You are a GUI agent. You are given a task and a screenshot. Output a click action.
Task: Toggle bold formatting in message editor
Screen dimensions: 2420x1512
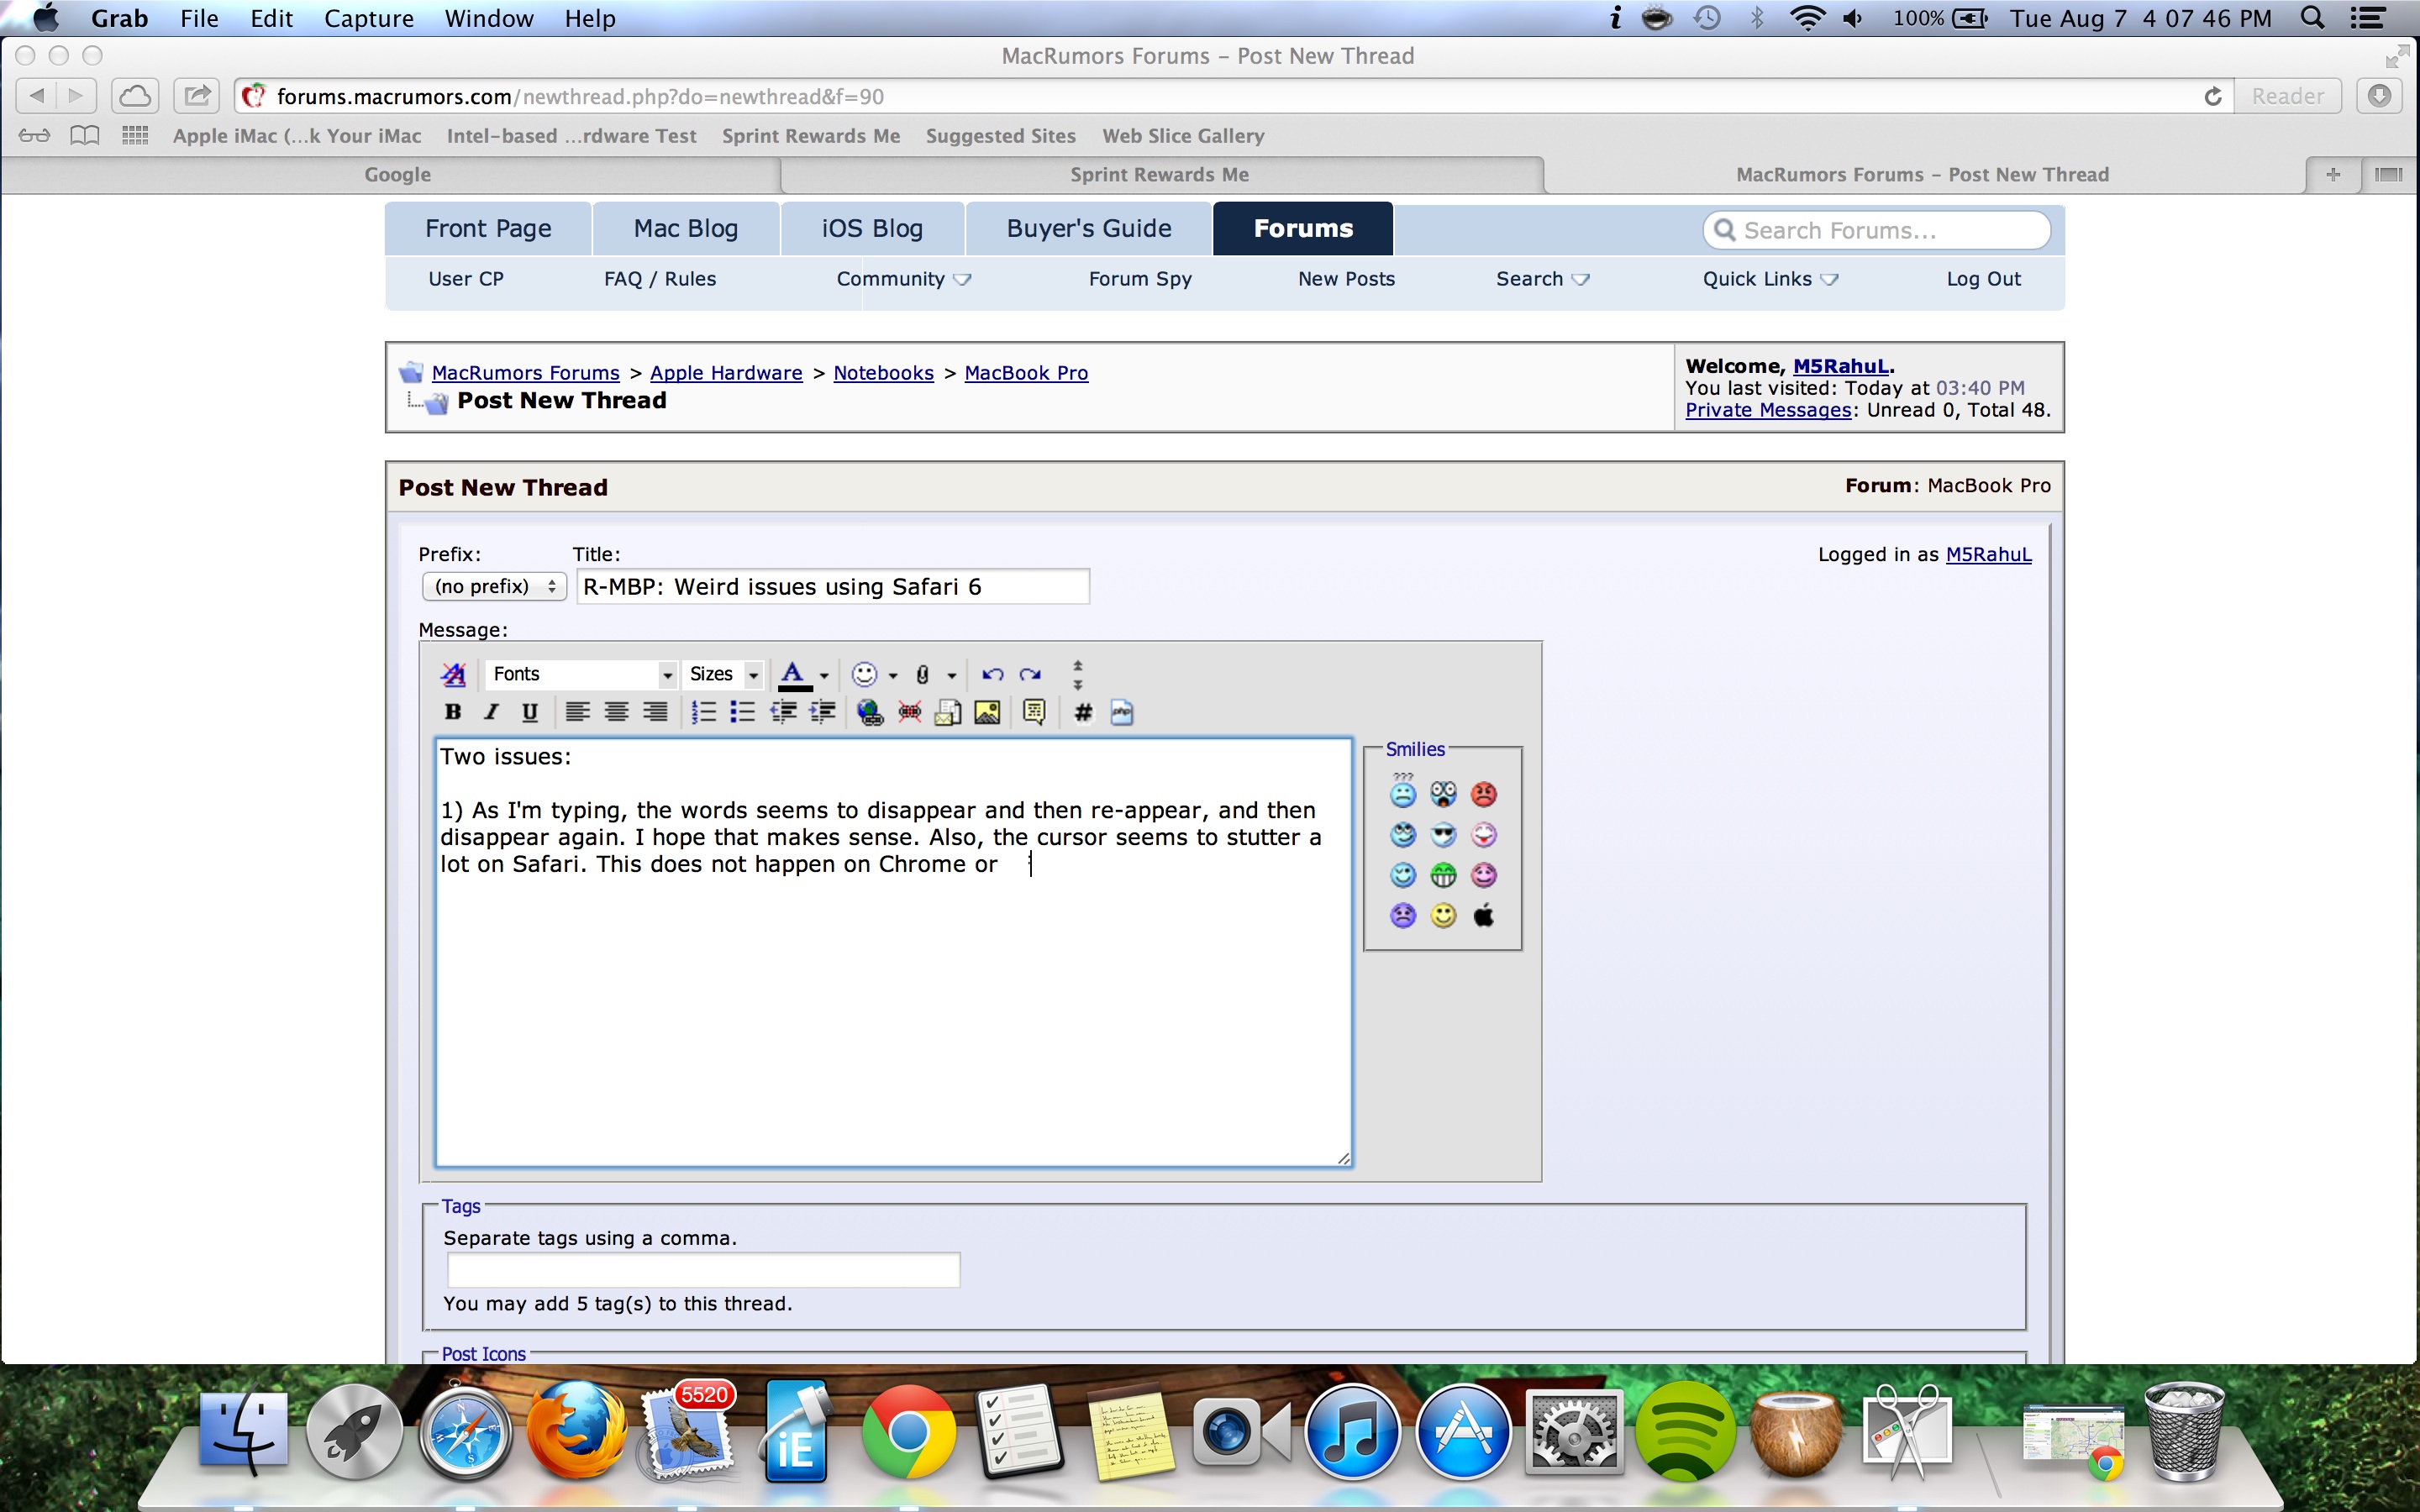point(452,712)
